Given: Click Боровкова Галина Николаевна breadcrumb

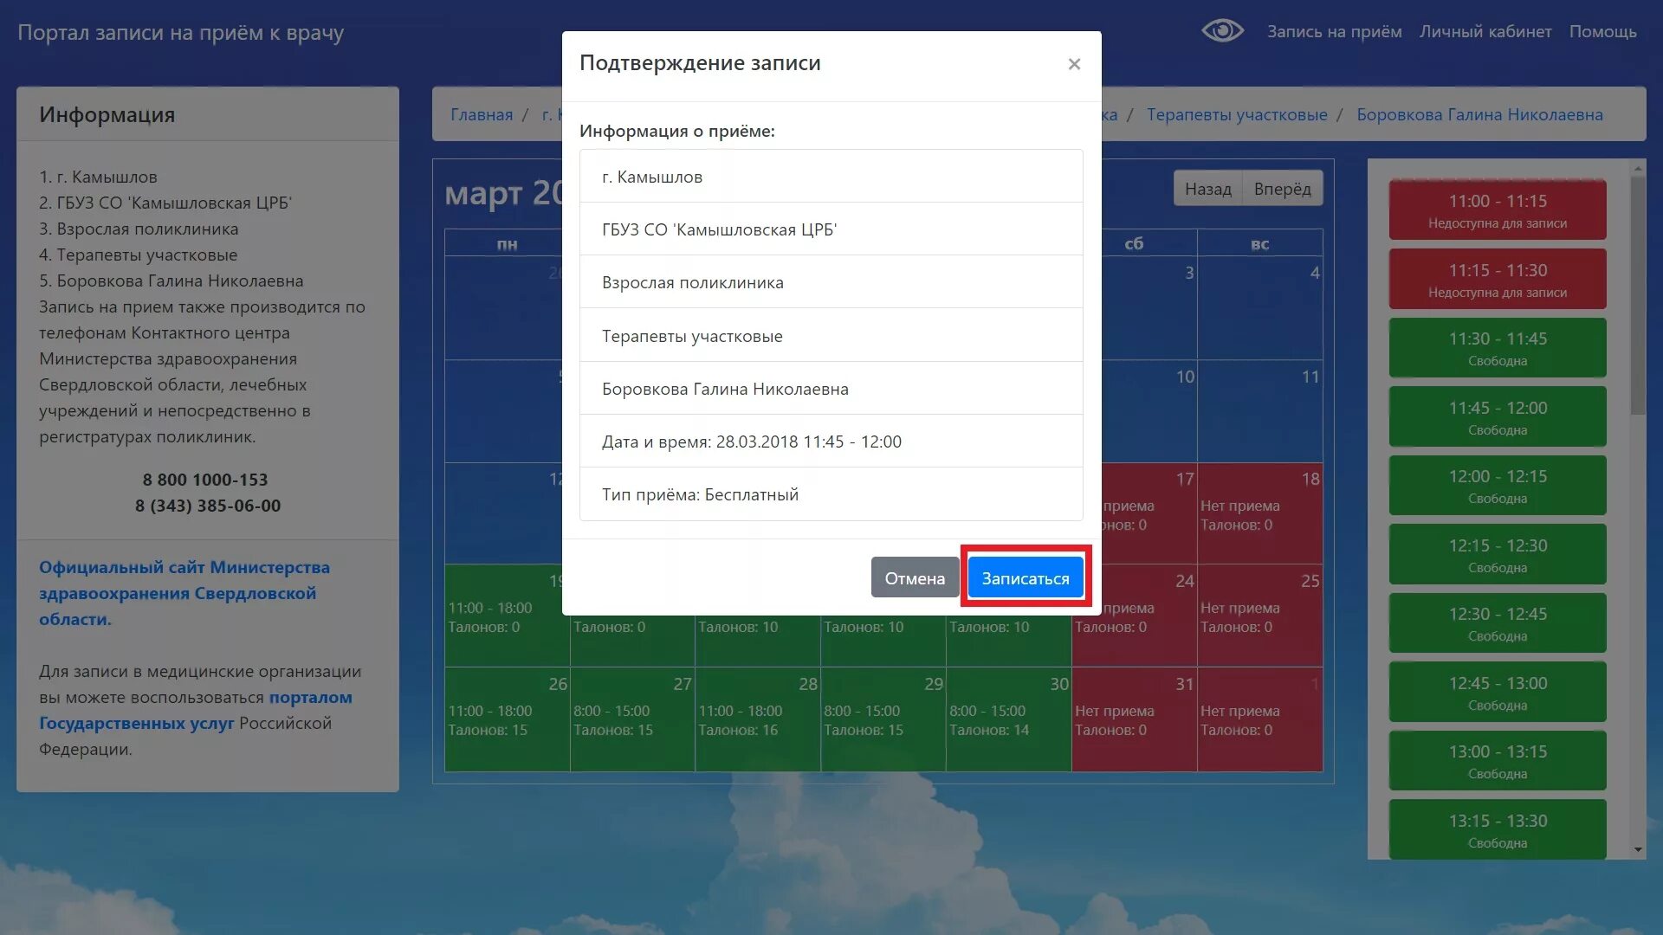Looking at the screenshot, I should pyautogui.click(x=1479, y=114).
